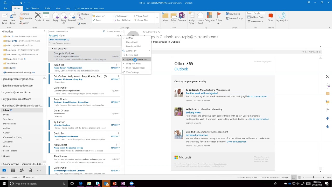Click Go to conversation for Ty Carlson

tap(257, 96)
